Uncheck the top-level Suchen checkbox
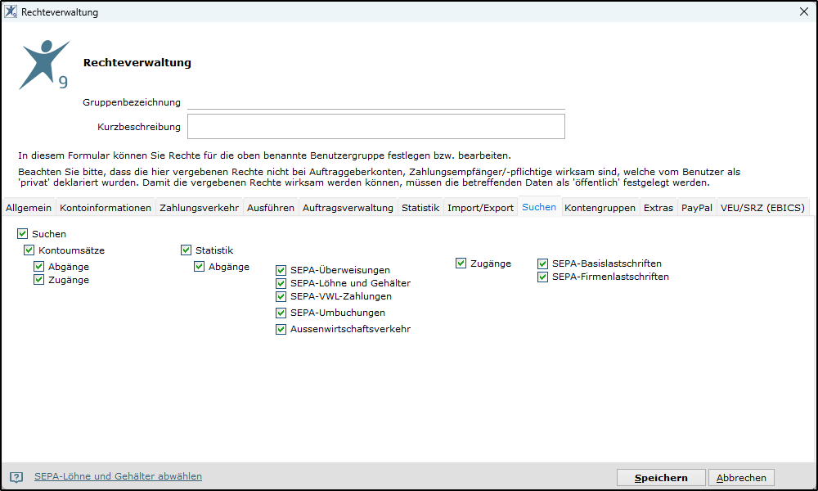This screenshot has height=491, width=818. (x=22, y=234)
